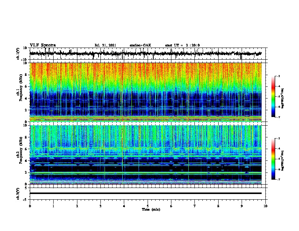Click the "2" kHz tick on ch.1 spectrogram axis
Image resolution: width=299 pixels, height=231 pixels.
(x=26, y=110)
